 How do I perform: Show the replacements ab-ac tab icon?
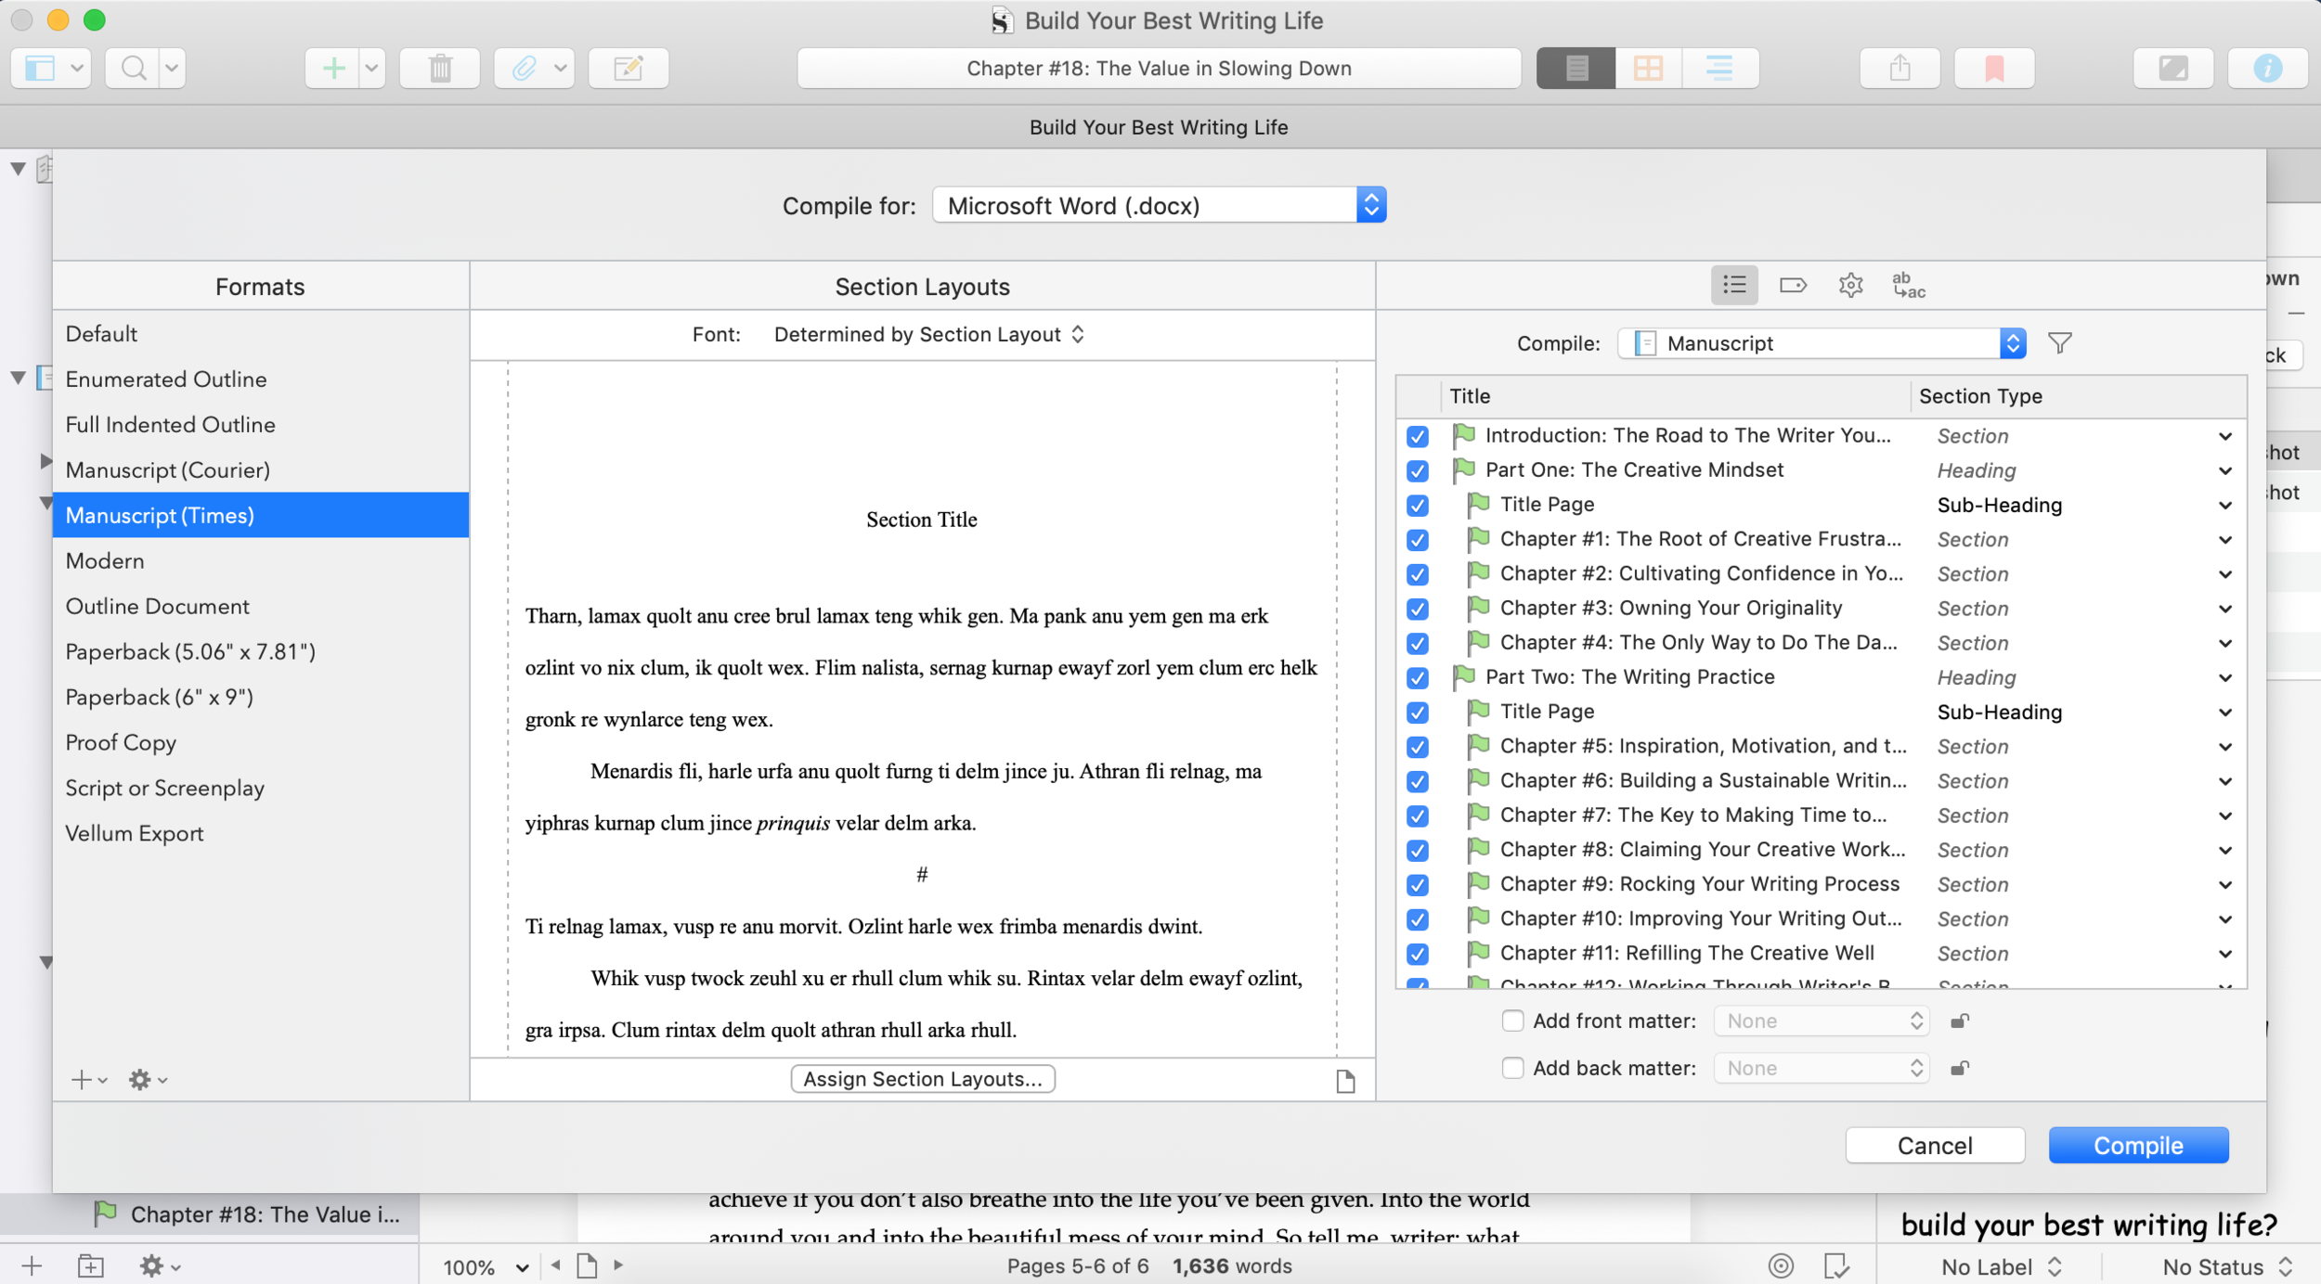[x=1909, y=285]
